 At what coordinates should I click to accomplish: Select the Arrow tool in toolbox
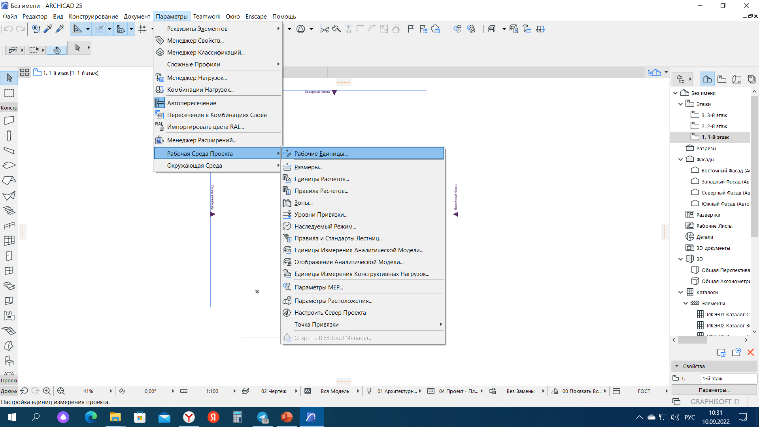tap(9, 78)
